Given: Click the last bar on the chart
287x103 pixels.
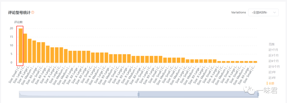Looking at the screenshot, I should point(255,62).
